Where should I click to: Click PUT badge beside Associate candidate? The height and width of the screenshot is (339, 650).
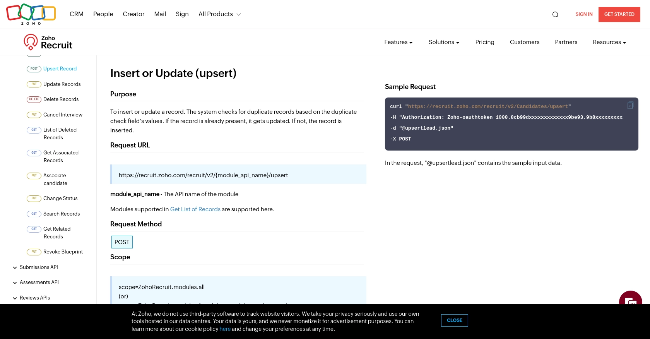(x=34, y=176)
